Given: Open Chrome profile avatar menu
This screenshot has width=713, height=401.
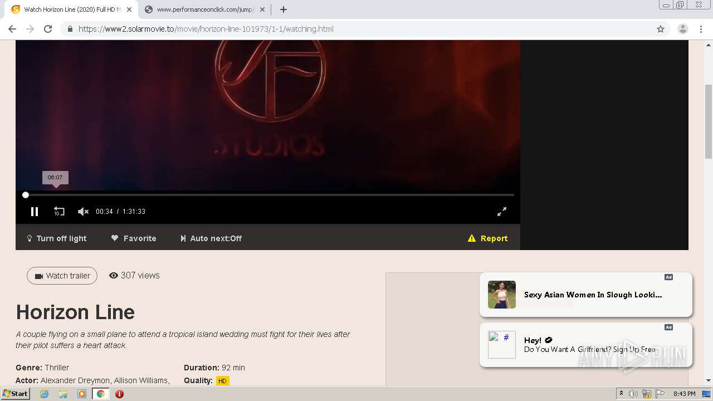Looking at the screenshot, I should (x=683, y=29).
